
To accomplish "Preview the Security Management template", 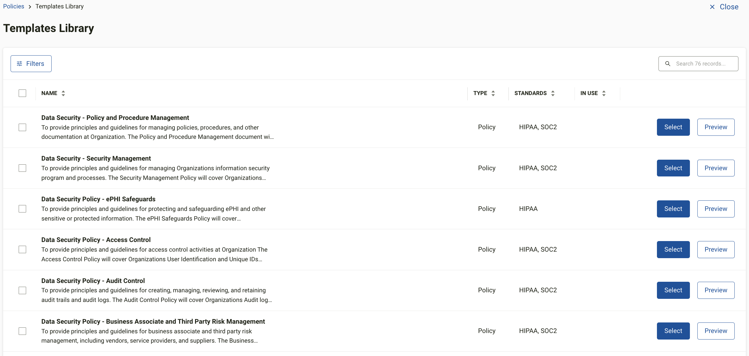I will tap(716, 168).
